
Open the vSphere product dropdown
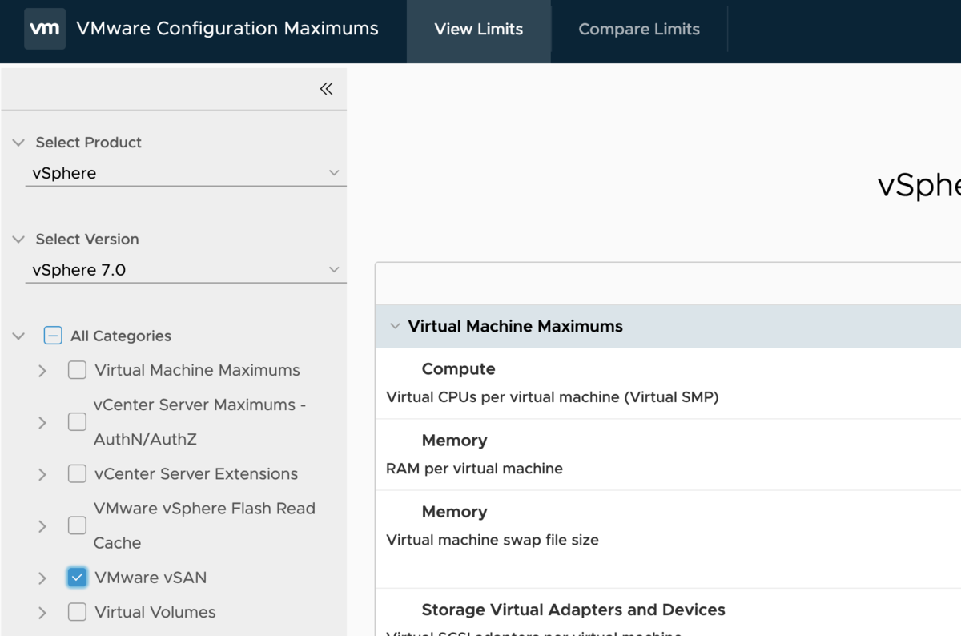coord(186,173)
